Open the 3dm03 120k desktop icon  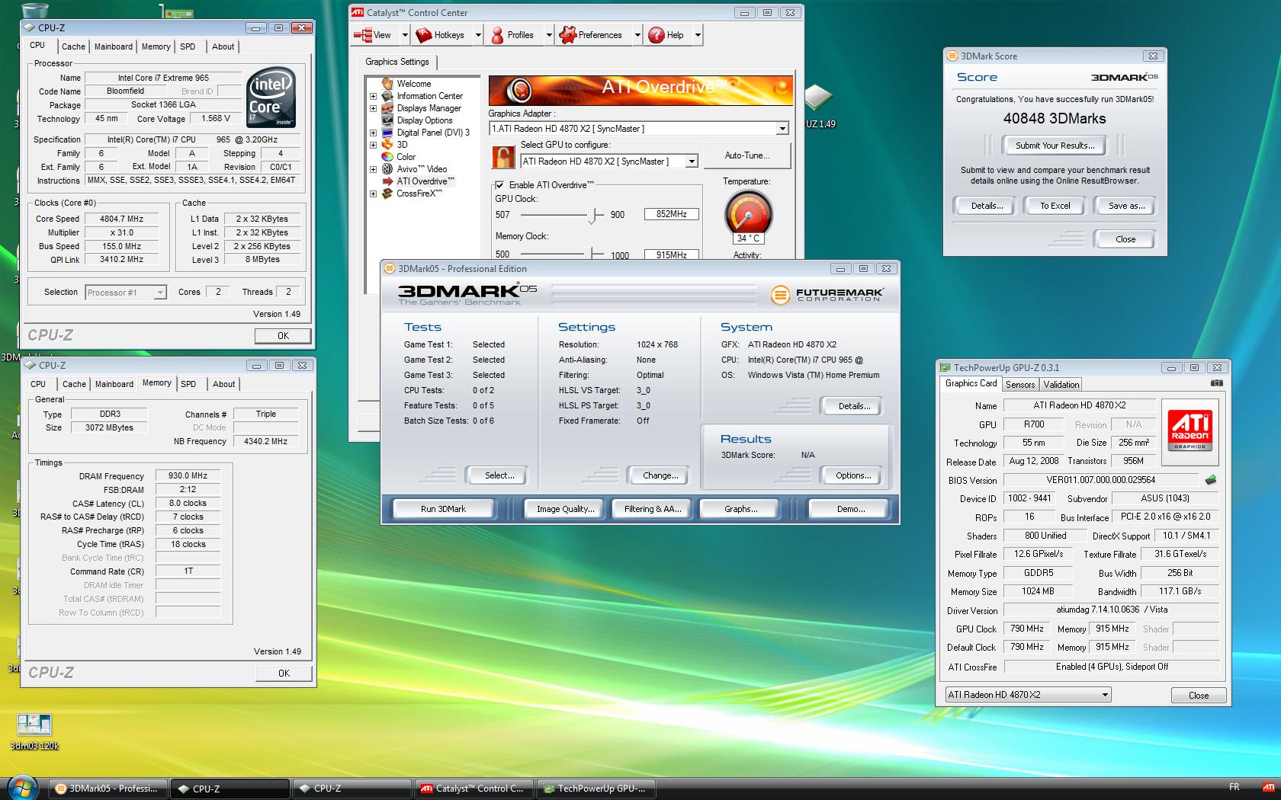point(34,731)
